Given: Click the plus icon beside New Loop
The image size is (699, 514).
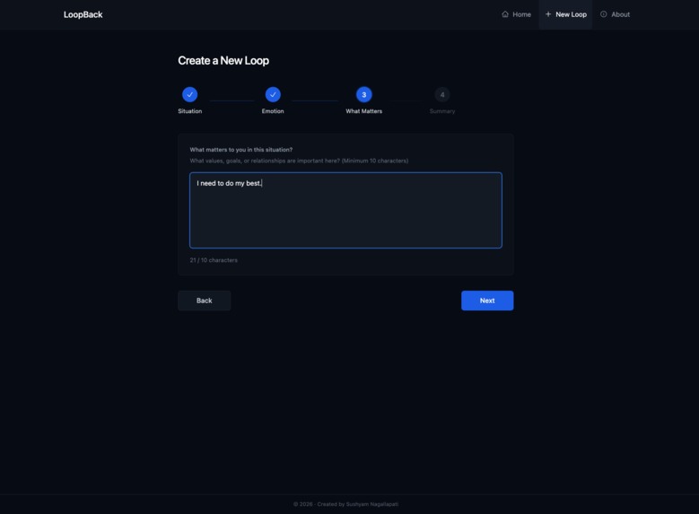Looking at the screenshot, I should click(x=548, y=14).
